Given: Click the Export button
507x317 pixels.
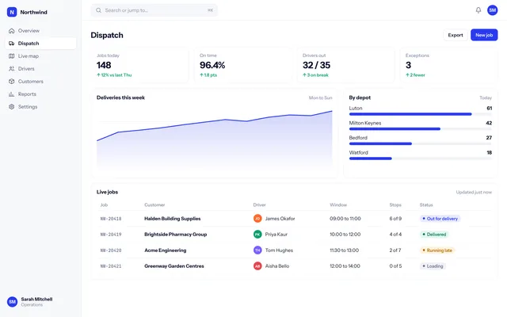Looking at the screenshot, I should click(456, 35).
